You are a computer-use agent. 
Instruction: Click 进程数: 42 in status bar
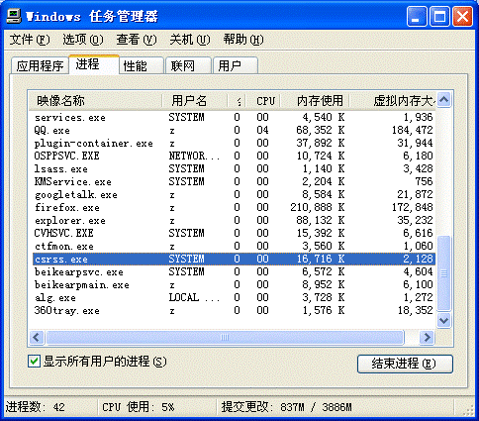[x=36, y=407]
